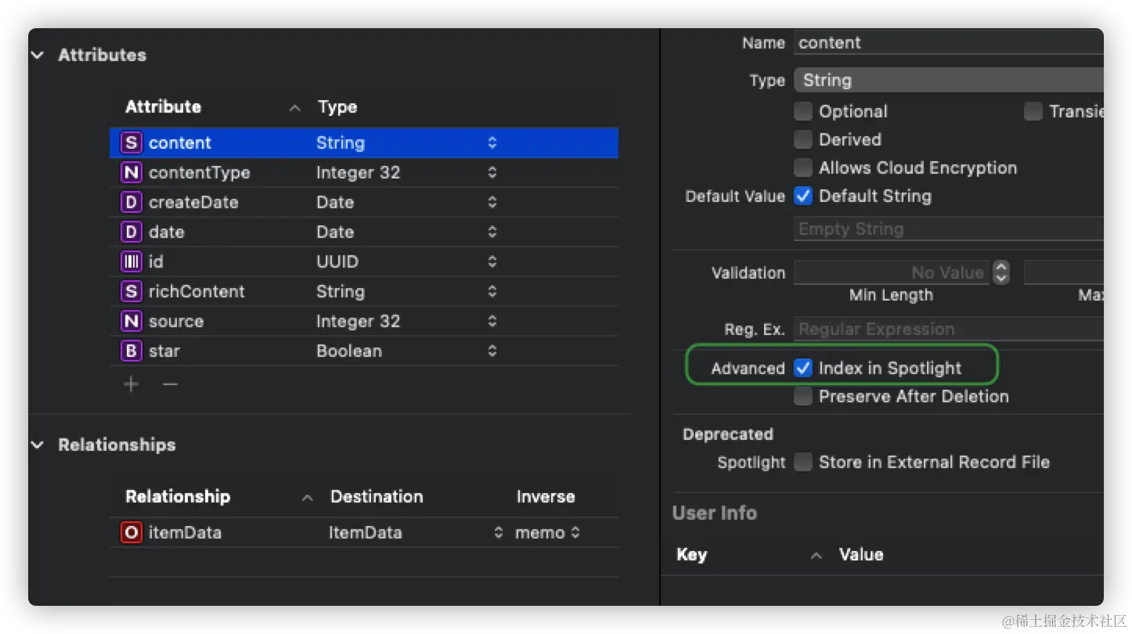This screenshot has width=1132, height=634.
Task: Collapse the Relationships section
Action: pyautogui.click(x=38, y=445)
